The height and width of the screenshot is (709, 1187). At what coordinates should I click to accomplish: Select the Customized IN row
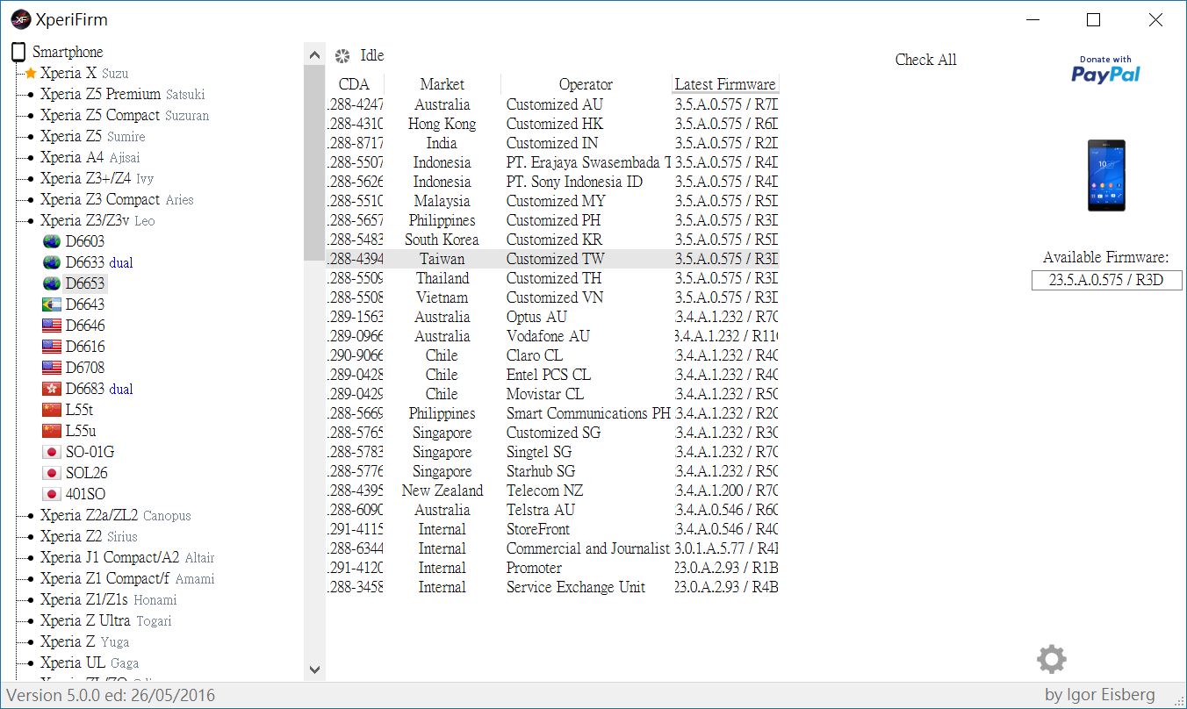point(552,143)
